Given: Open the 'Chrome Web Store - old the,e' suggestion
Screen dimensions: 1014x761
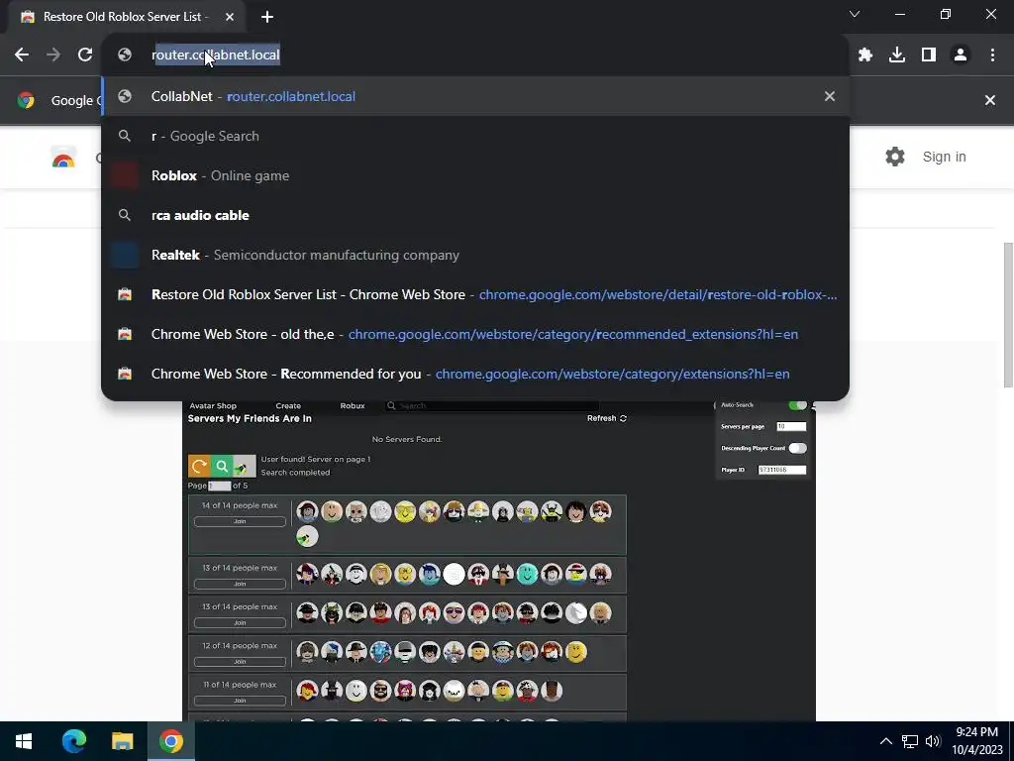Looking at the screenshot, I should [x=475, y=334].
